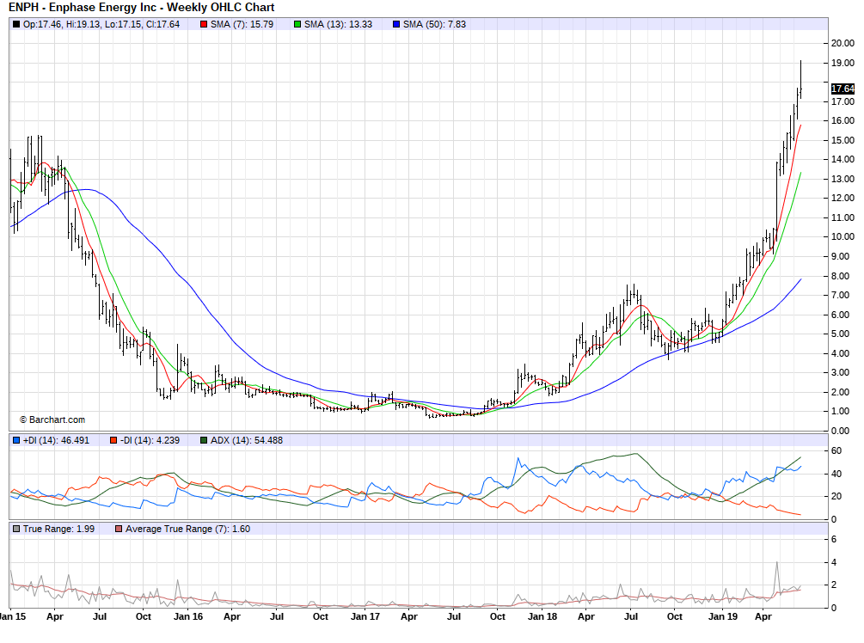Click the 'ADX (14): 54.488' legend text

[247, 440]
